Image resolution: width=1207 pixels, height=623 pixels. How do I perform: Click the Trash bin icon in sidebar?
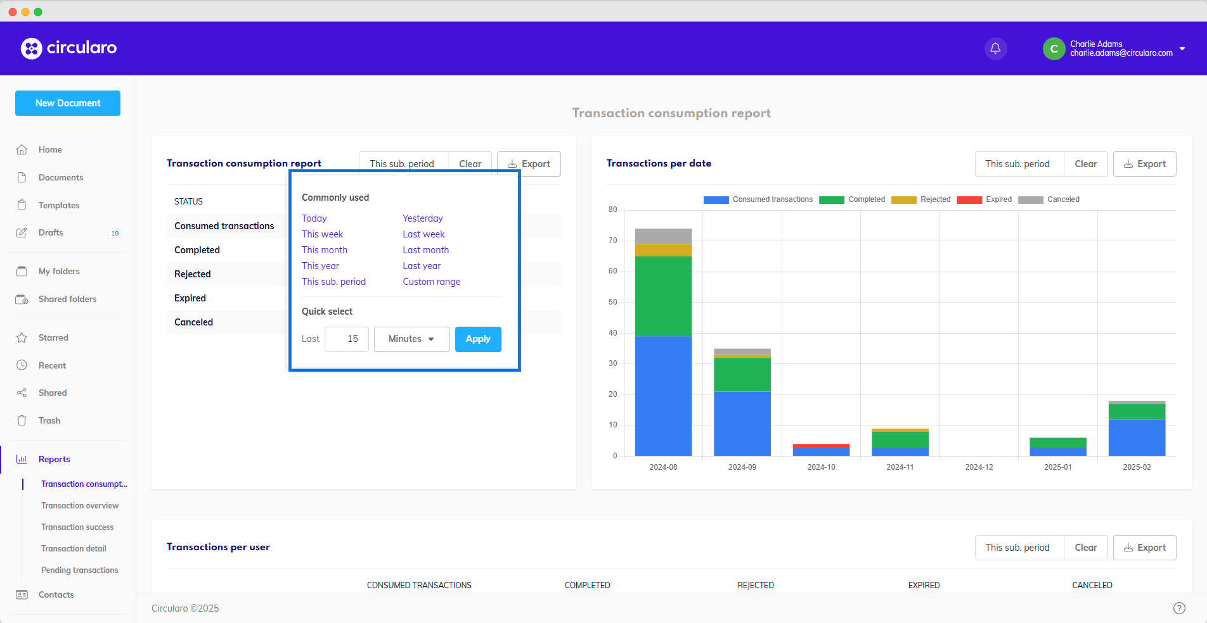coord(22,420)
